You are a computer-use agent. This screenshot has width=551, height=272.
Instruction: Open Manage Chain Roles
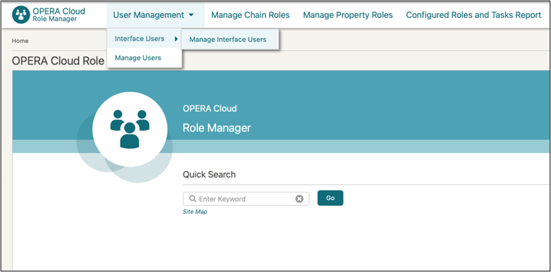(251, 15)
